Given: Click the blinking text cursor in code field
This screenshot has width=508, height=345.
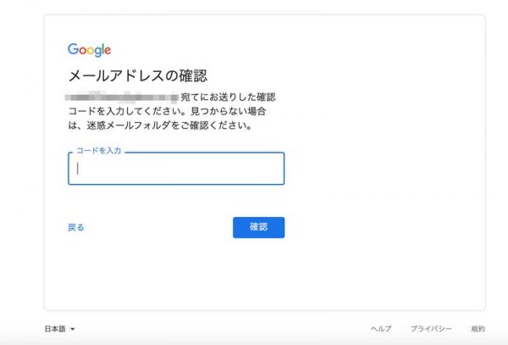Looking at the screenshot, I should pos(77,169).
